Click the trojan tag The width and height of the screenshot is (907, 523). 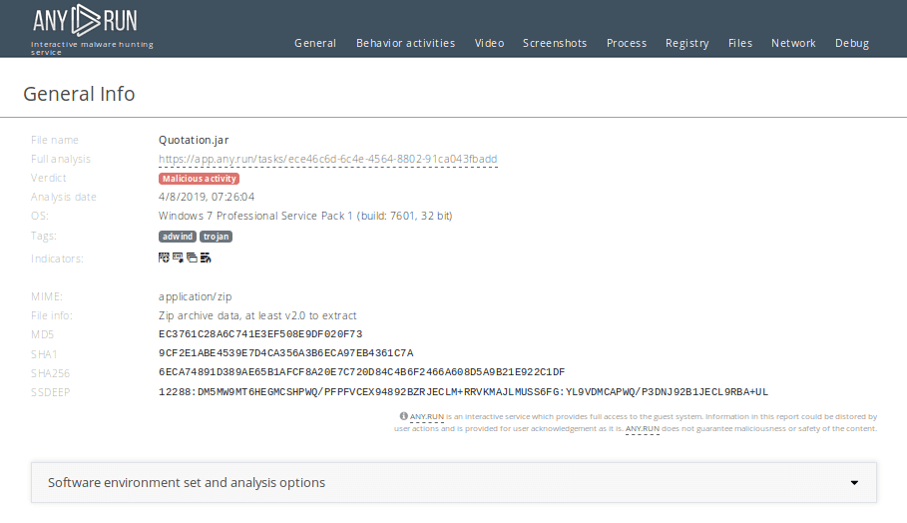tap(216, 237)
